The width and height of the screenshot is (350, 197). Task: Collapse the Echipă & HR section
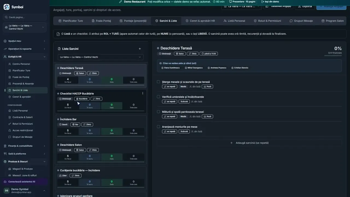point(25,57)
